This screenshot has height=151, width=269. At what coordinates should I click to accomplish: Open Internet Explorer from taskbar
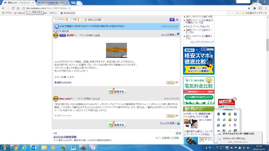pos(24,148)
